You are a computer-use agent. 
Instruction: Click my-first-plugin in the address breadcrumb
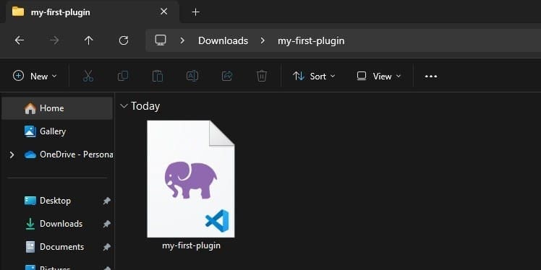(311, 40)
